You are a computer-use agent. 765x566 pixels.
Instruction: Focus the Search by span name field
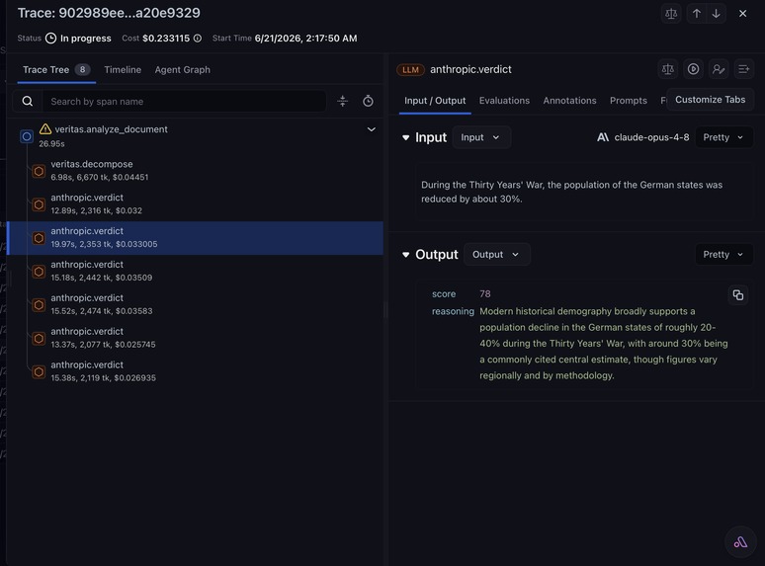(x=185, y=102)
